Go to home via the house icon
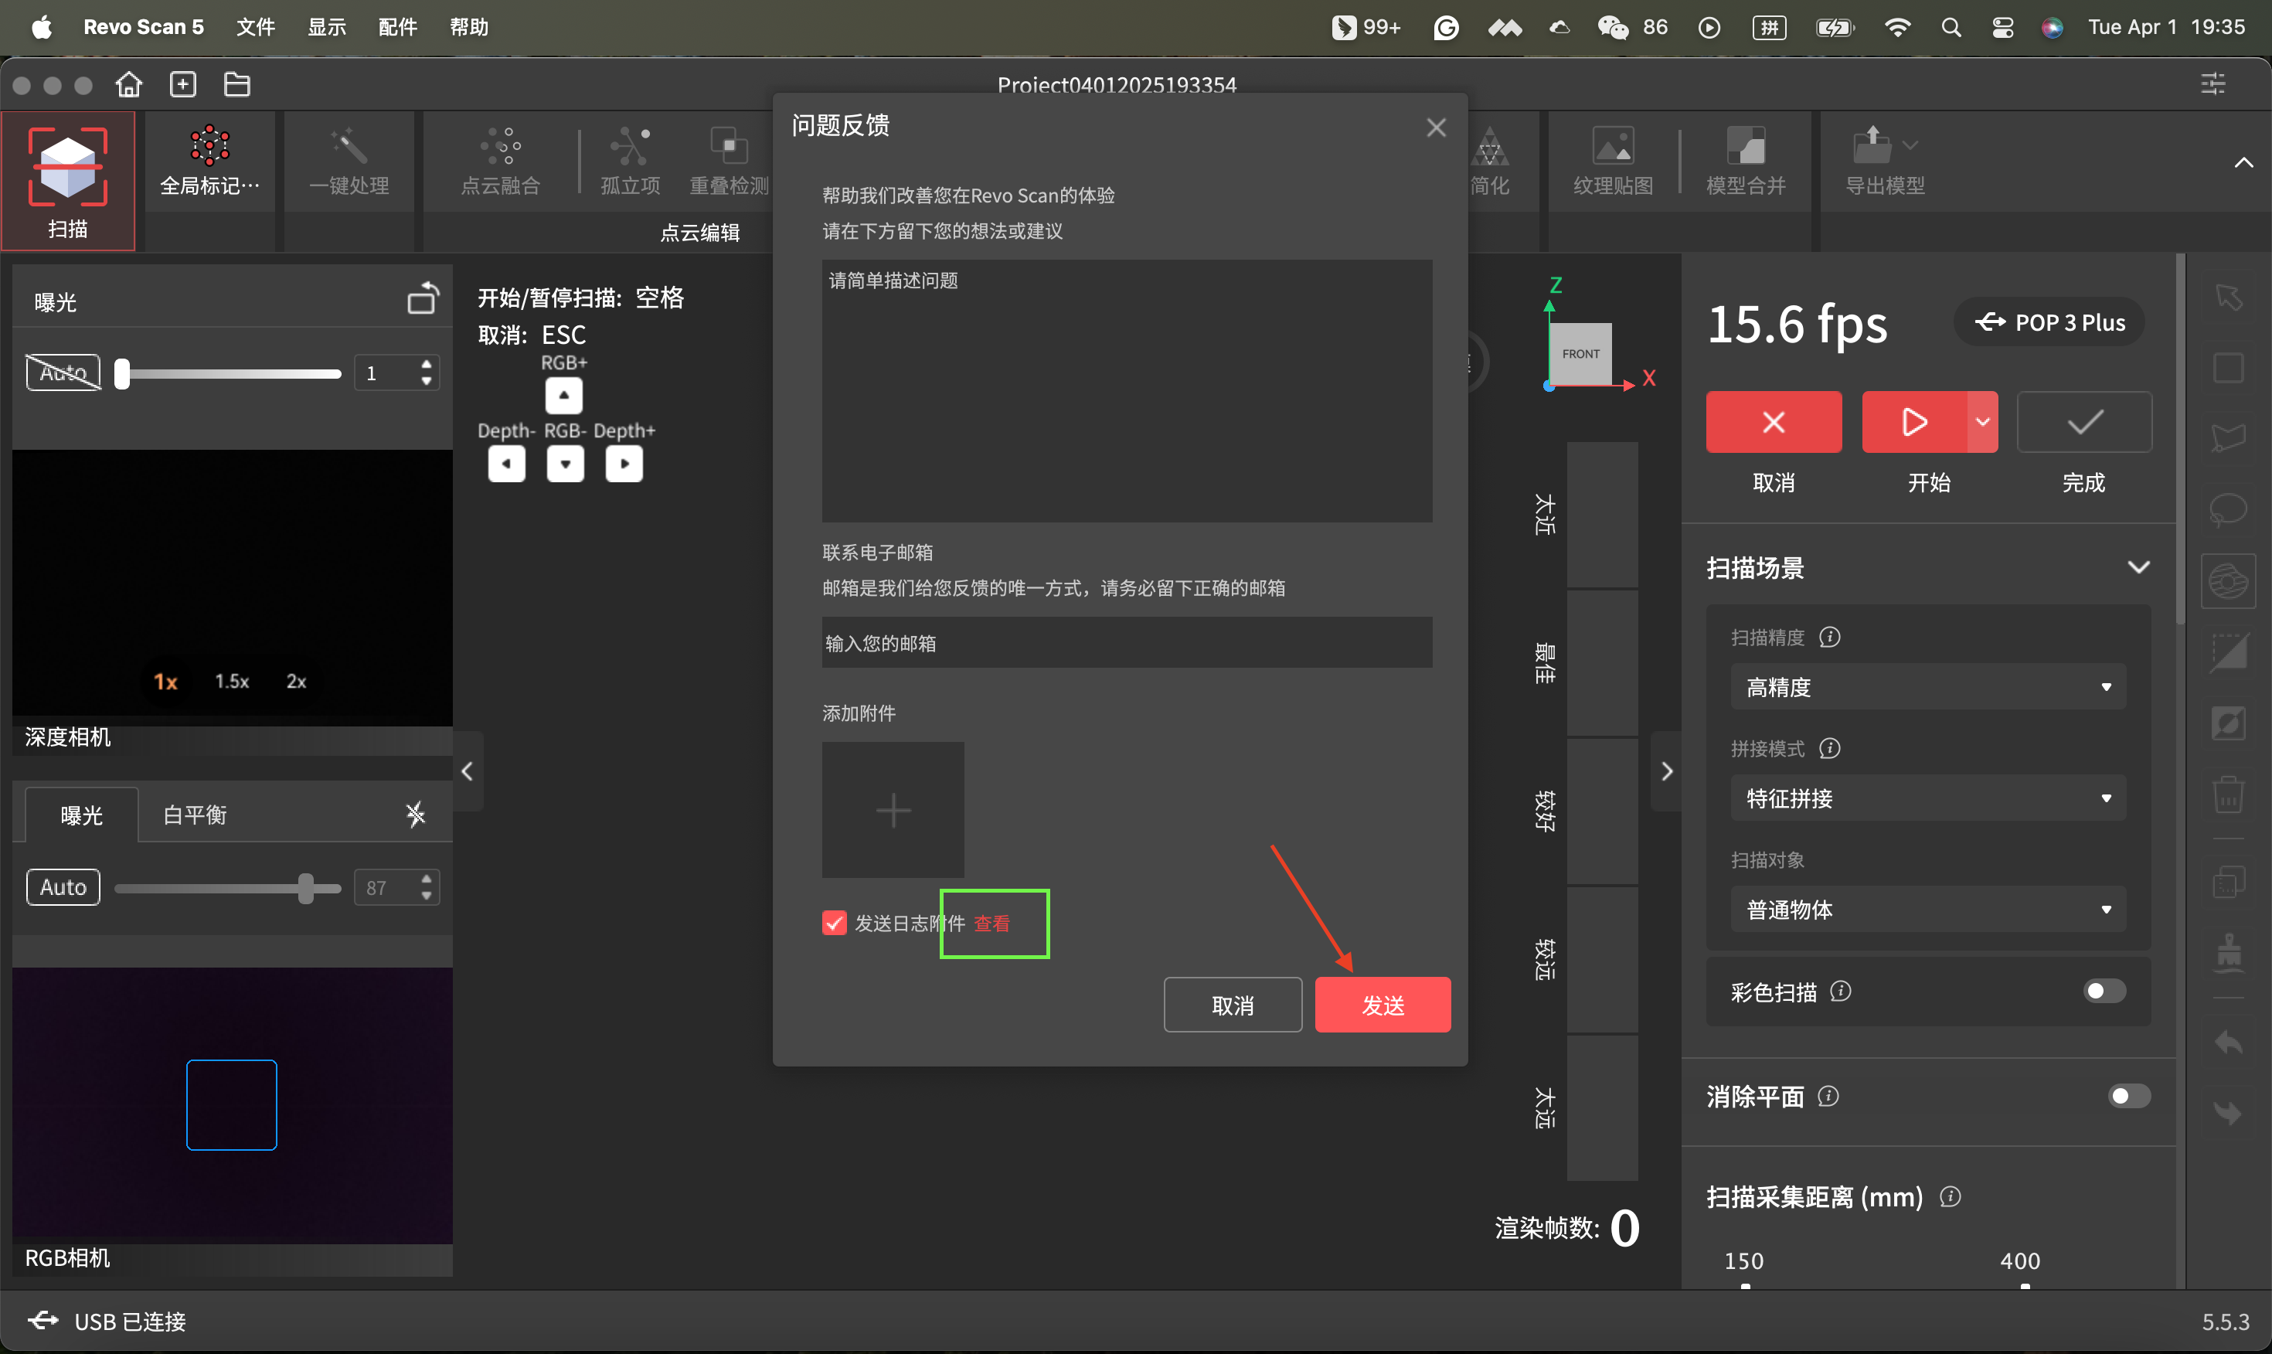 coord(128,85)
